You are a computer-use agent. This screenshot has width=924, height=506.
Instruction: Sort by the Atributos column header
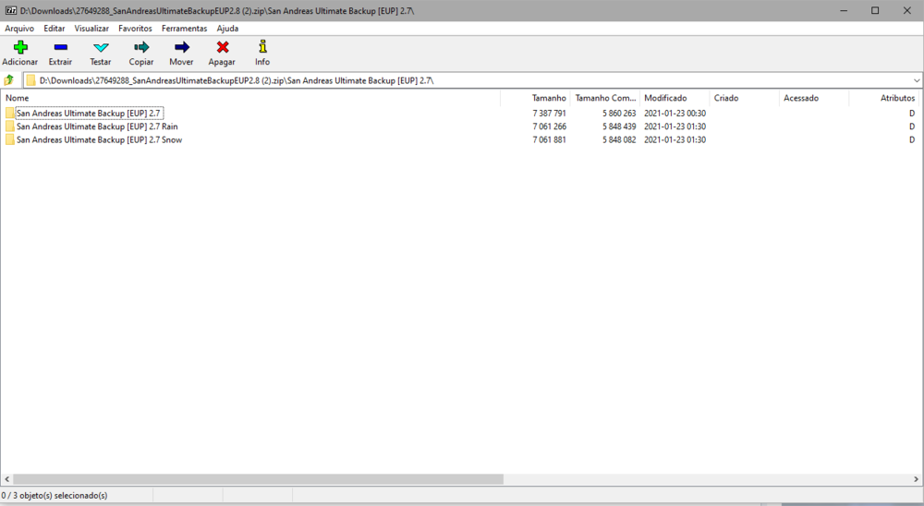point(884,98)
